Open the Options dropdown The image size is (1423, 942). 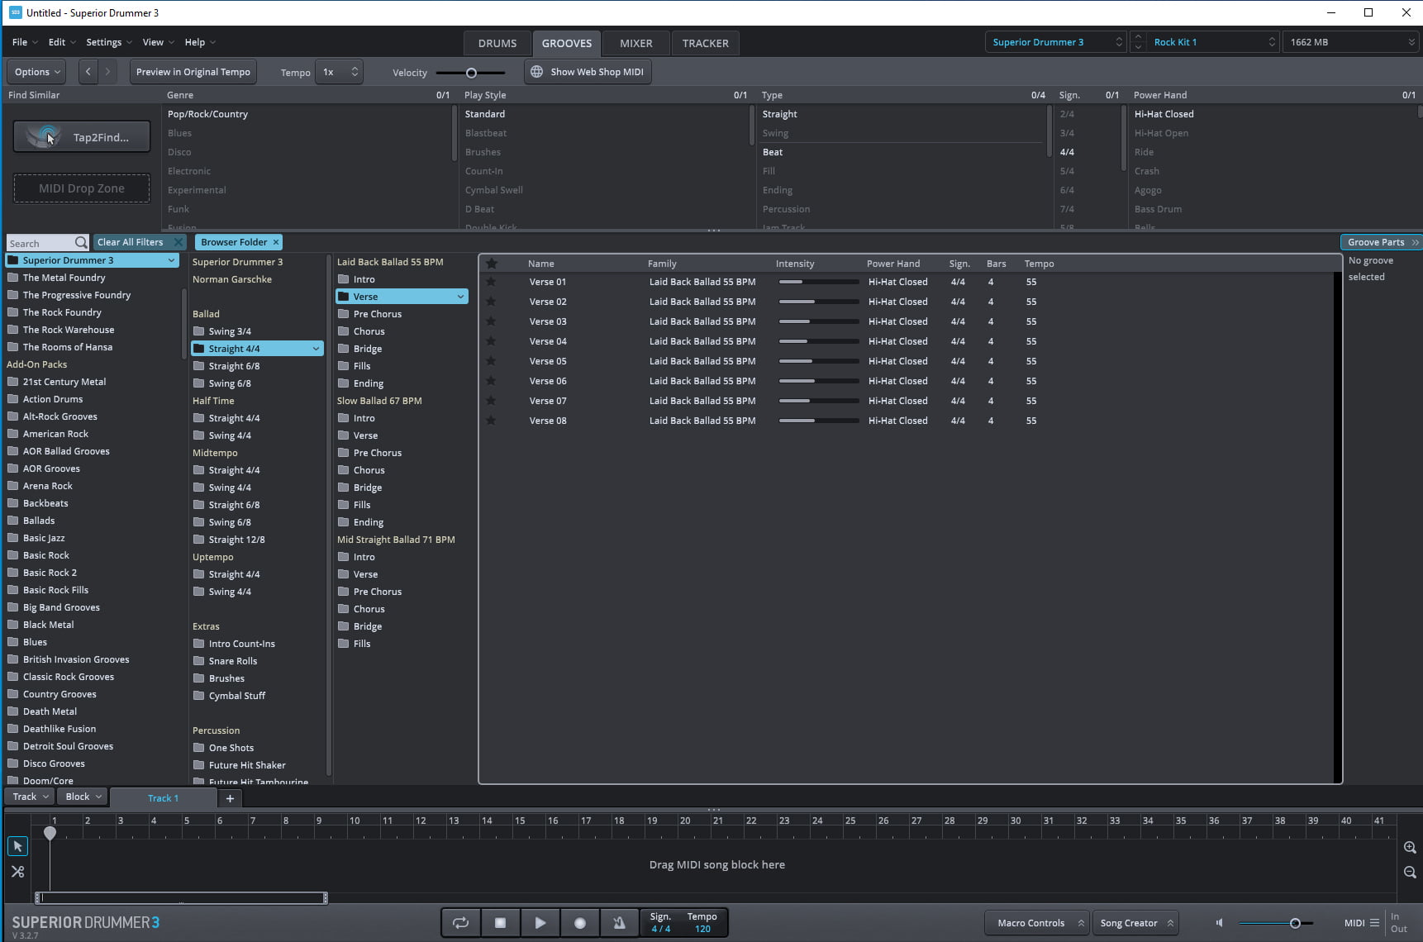pos(36,72)
